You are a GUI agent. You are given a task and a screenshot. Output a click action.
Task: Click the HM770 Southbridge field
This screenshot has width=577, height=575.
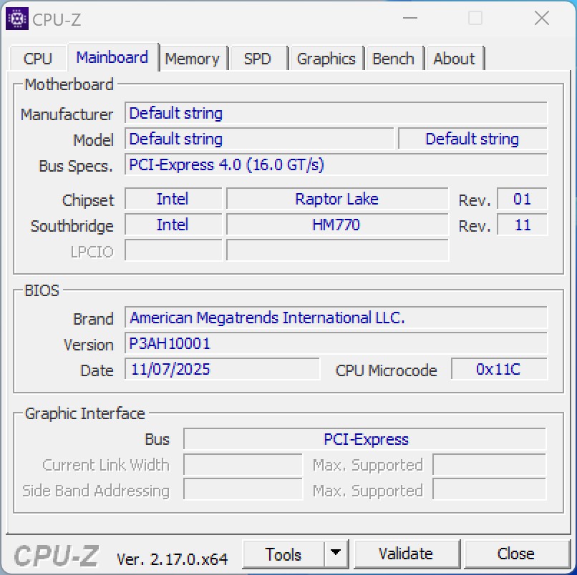pos(336,225)
